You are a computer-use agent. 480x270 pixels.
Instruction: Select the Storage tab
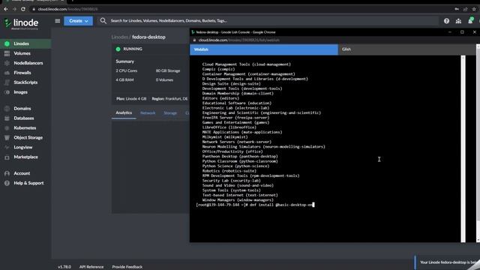[170, 113]
